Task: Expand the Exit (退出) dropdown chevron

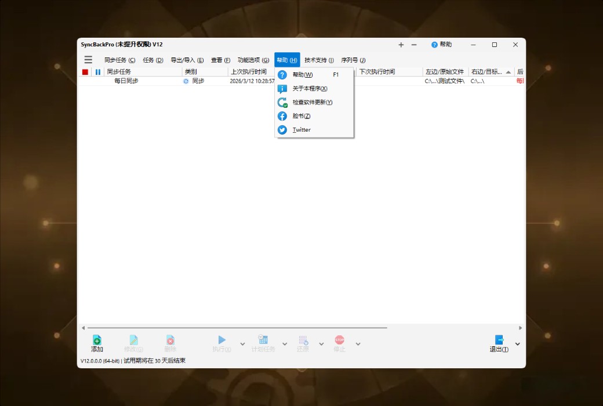Action: pos(517,343)
